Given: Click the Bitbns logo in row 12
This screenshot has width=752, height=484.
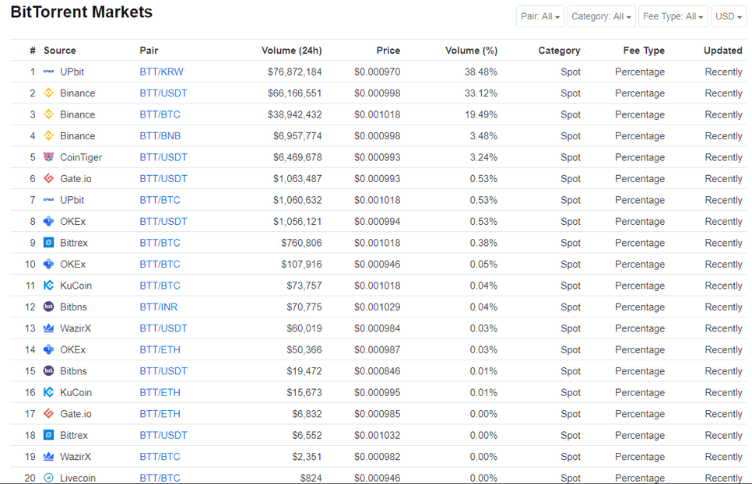Looking at the screenshot, I should (x=48, y=307).
